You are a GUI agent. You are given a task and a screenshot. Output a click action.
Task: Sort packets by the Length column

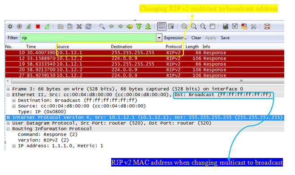tap(192, 47)
